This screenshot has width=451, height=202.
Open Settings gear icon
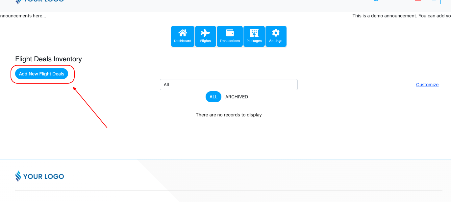click(276, 36)
